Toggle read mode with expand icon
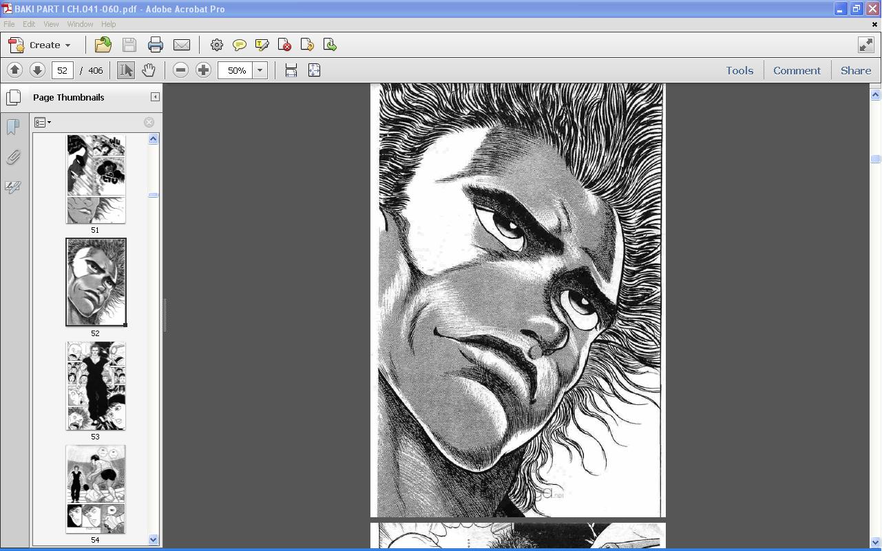This screenshot has width=882, height=551. click(866, 45)
